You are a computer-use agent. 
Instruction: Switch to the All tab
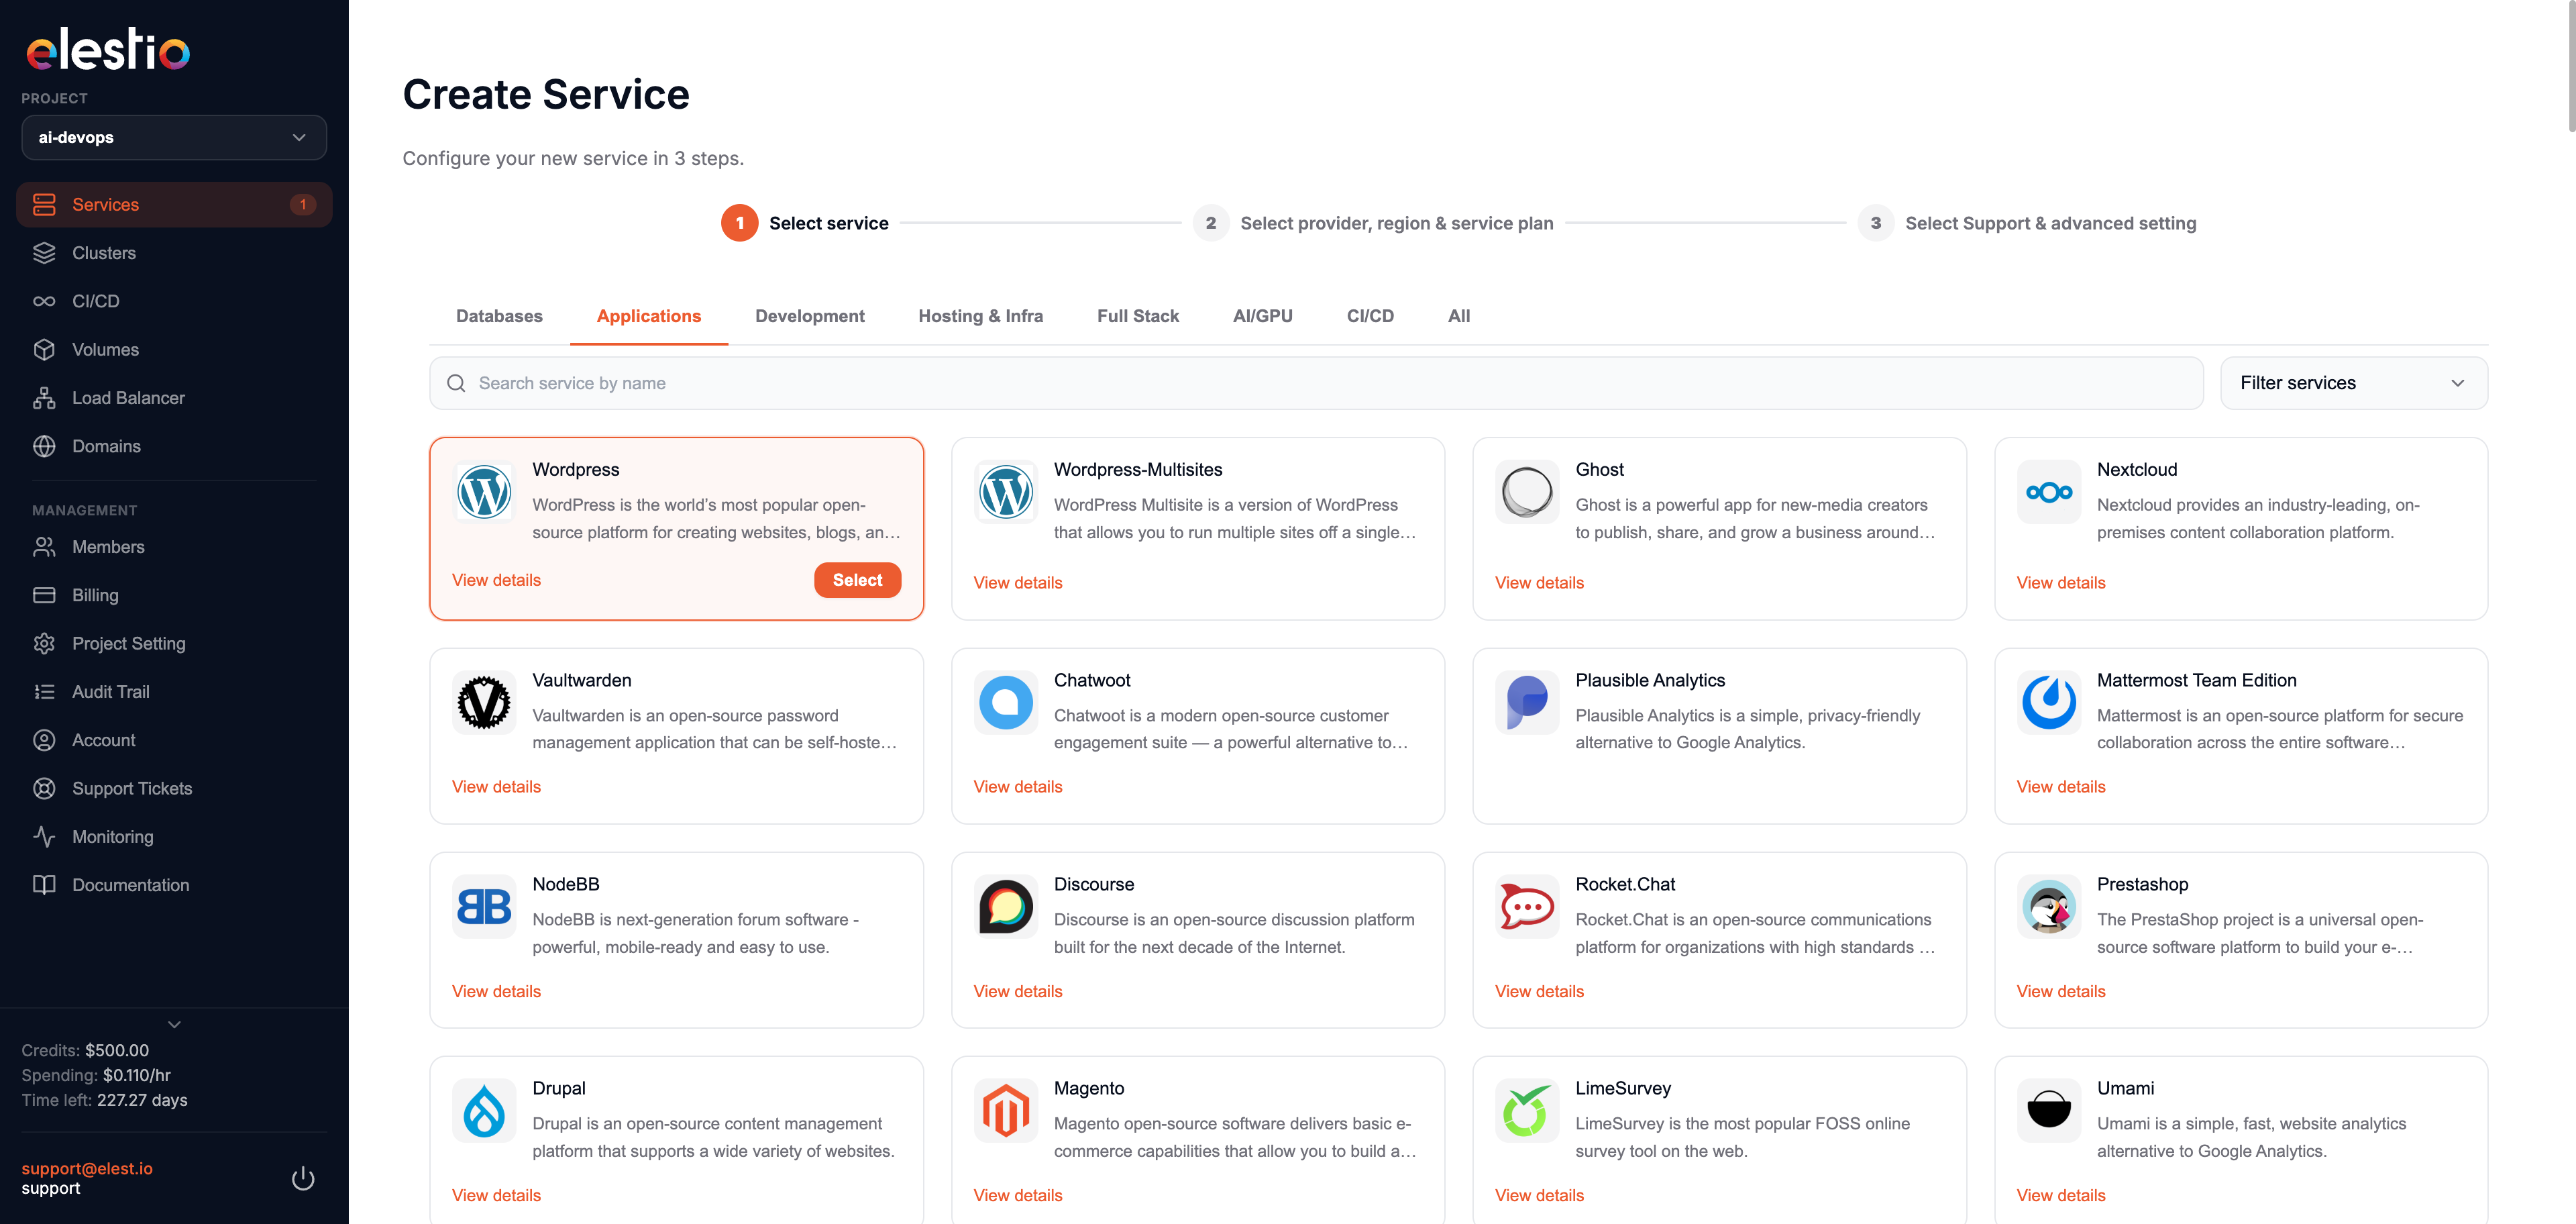click(1458, 316)
